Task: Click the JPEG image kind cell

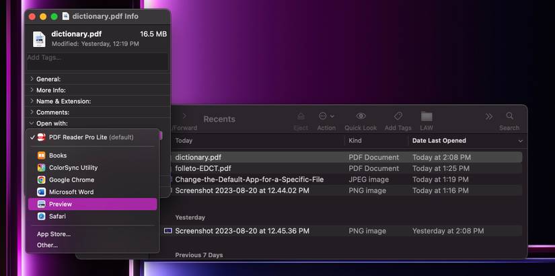Action: click(x=369, y=180)
